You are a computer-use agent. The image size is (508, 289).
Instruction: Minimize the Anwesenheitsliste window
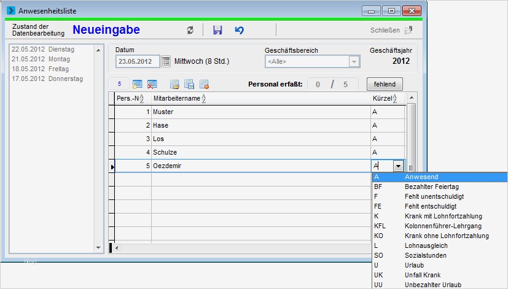pos(371,11)
